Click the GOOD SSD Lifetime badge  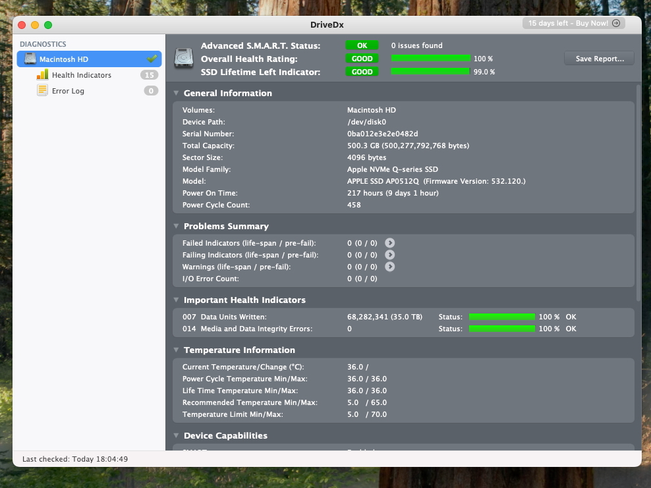coord(362,72)
